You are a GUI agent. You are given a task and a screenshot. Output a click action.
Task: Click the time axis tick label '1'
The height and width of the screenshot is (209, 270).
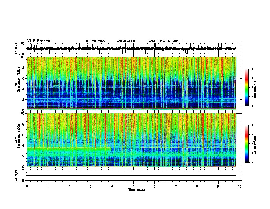[48, 186]
